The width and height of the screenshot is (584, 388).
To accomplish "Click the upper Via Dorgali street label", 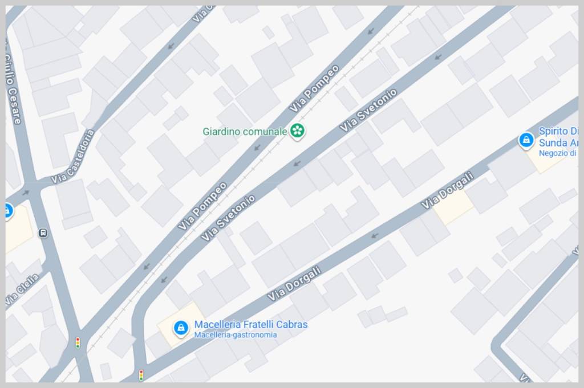I will coord(447,190).
